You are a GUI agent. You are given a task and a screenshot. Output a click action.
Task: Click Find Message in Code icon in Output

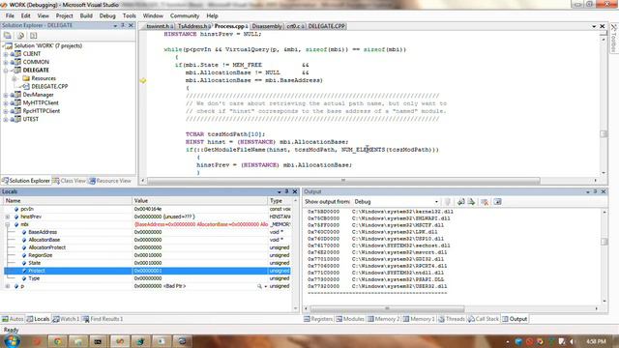click(x=447, y=202)
